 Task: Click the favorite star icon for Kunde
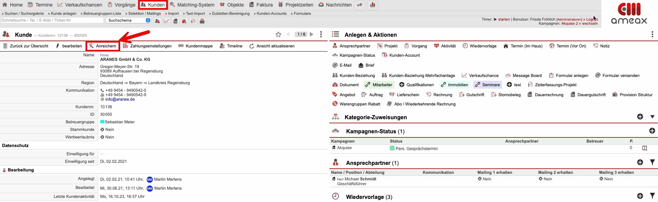278,34
